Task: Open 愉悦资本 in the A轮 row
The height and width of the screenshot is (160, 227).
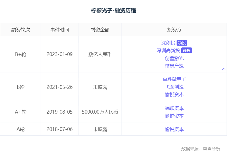Action: coord(174,129)
